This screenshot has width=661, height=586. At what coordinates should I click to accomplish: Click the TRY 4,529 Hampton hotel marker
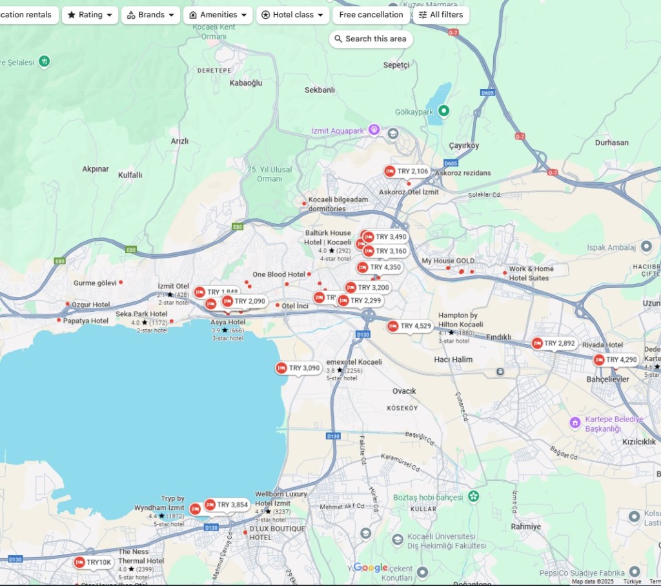tap(410, 326)
